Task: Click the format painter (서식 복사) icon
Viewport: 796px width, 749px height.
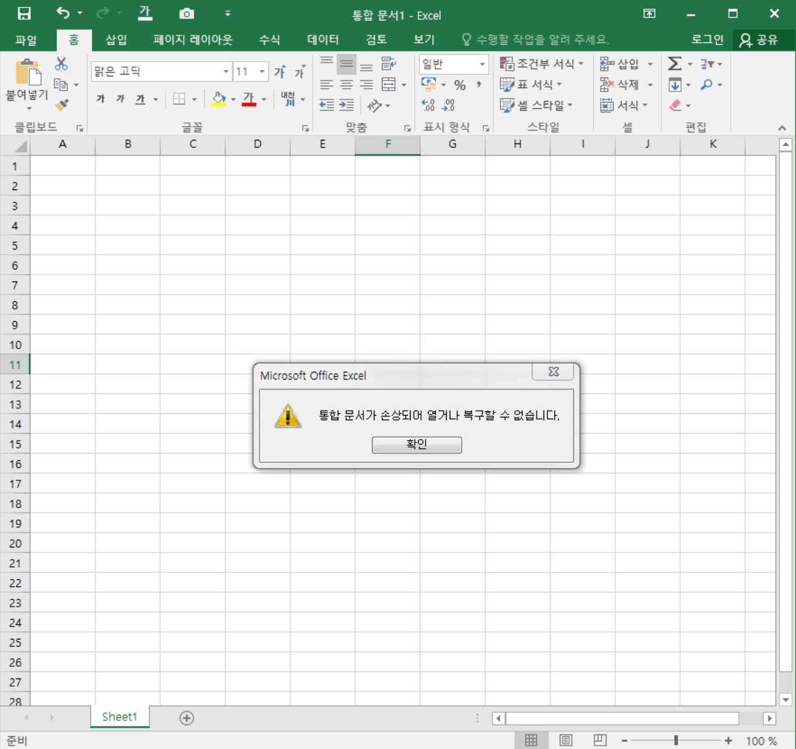Action: 61,106
